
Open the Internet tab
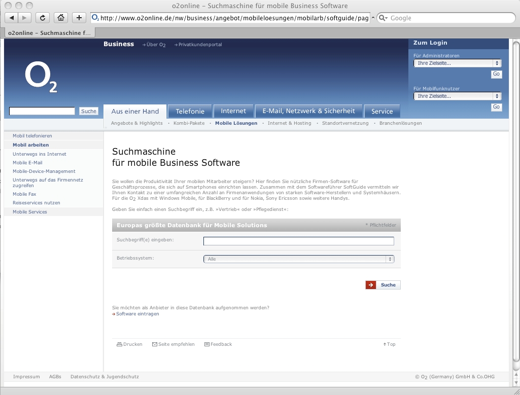point(233,112)
